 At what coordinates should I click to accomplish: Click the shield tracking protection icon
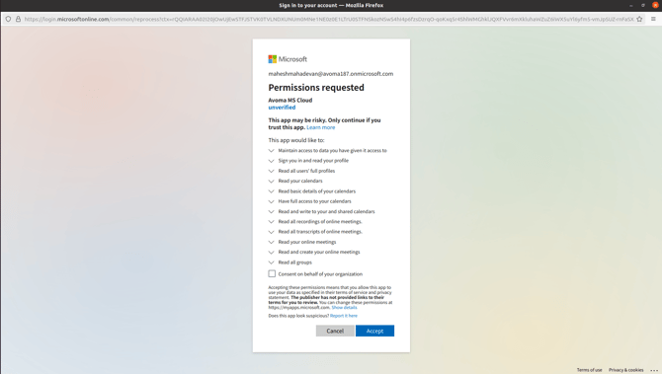(8, 19)
